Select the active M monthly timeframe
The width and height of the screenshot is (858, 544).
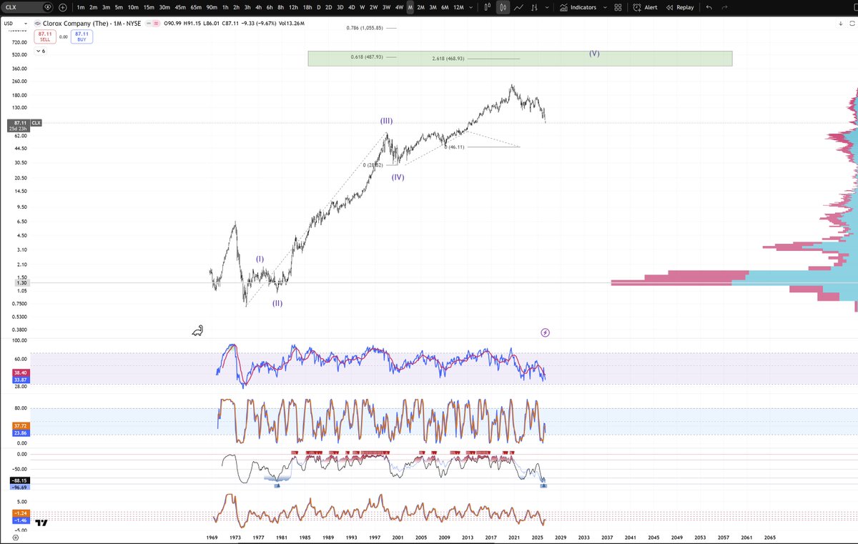410,7
